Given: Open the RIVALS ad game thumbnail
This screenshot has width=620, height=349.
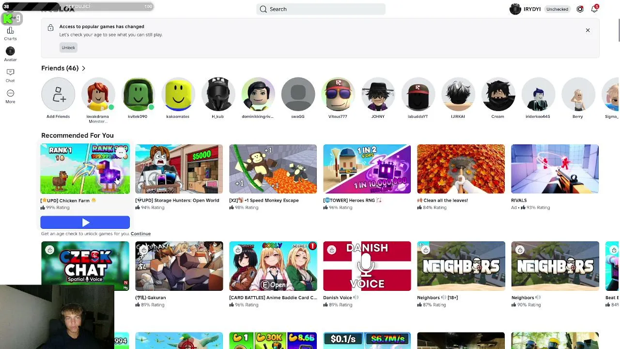Looking at the screenshot, I should 555,169.
